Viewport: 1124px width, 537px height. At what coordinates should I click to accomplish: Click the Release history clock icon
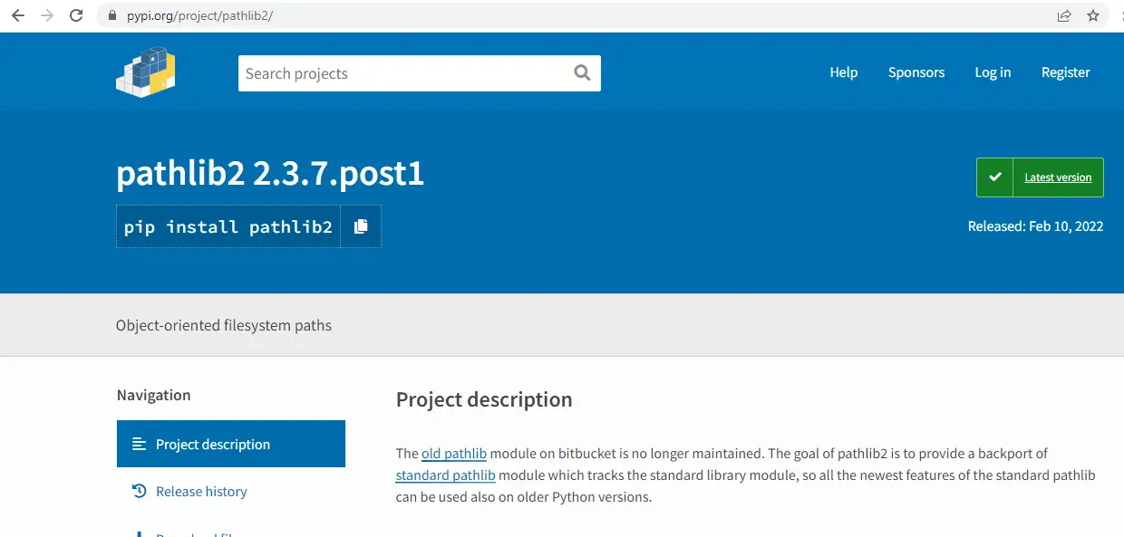[139, 491]
